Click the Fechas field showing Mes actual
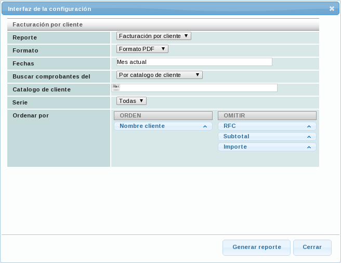Viewport: 341px width, 263px height. pyautogui.click(x=194, y=62)
